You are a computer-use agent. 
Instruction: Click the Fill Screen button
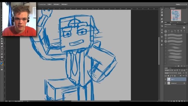click(x=64, y=4)
